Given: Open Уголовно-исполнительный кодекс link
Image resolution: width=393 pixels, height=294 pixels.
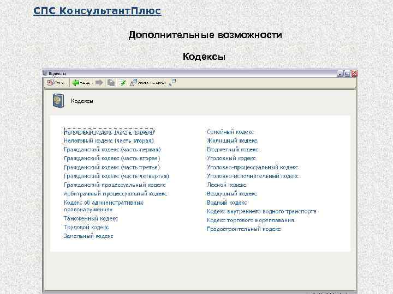Looking at the screenshot, I should (253, 176).
